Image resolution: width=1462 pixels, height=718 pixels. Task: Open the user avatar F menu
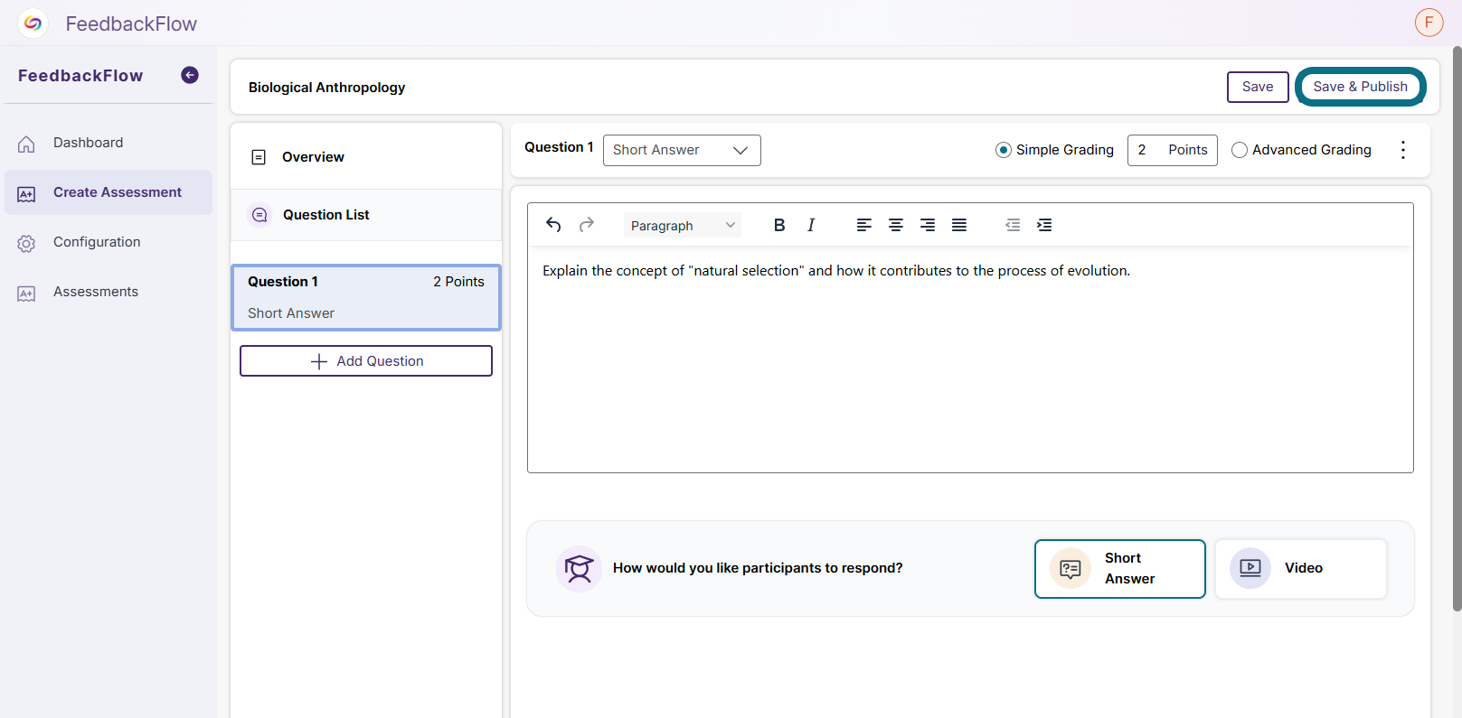[1429, 23]
